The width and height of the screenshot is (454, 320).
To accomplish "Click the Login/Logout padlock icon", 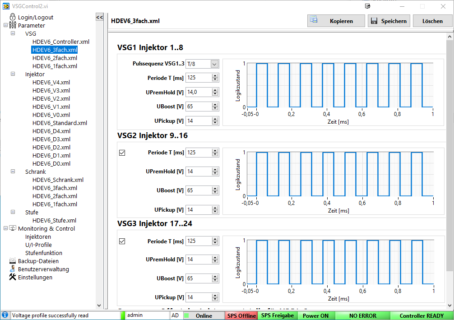I will point(13,17).
